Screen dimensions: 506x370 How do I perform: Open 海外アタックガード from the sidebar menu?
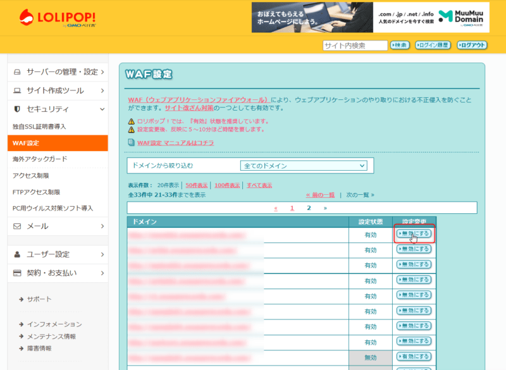(39, 159)
